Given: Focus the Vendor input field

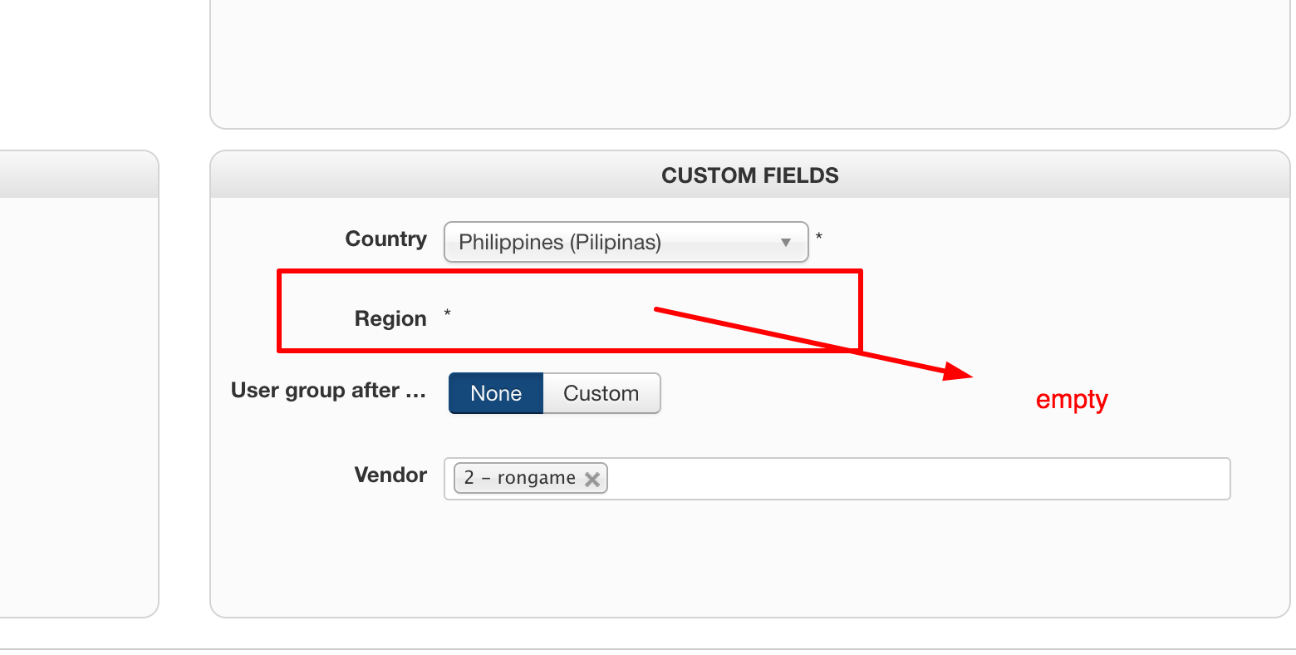Looking at the screenshot, I should tap(914, 479).
